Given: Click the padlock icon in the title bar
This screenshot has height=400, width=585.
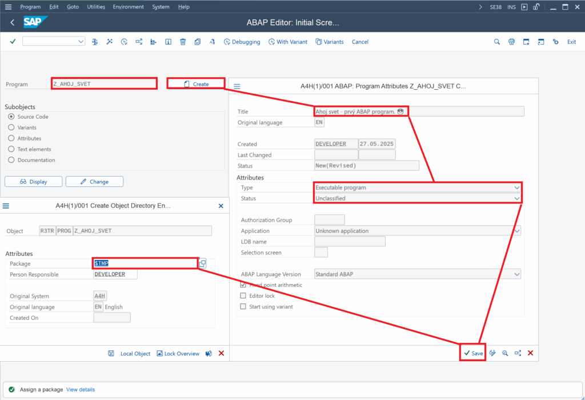Looking at the screenshot, I should pyautogui.click(x=536, y=7).
